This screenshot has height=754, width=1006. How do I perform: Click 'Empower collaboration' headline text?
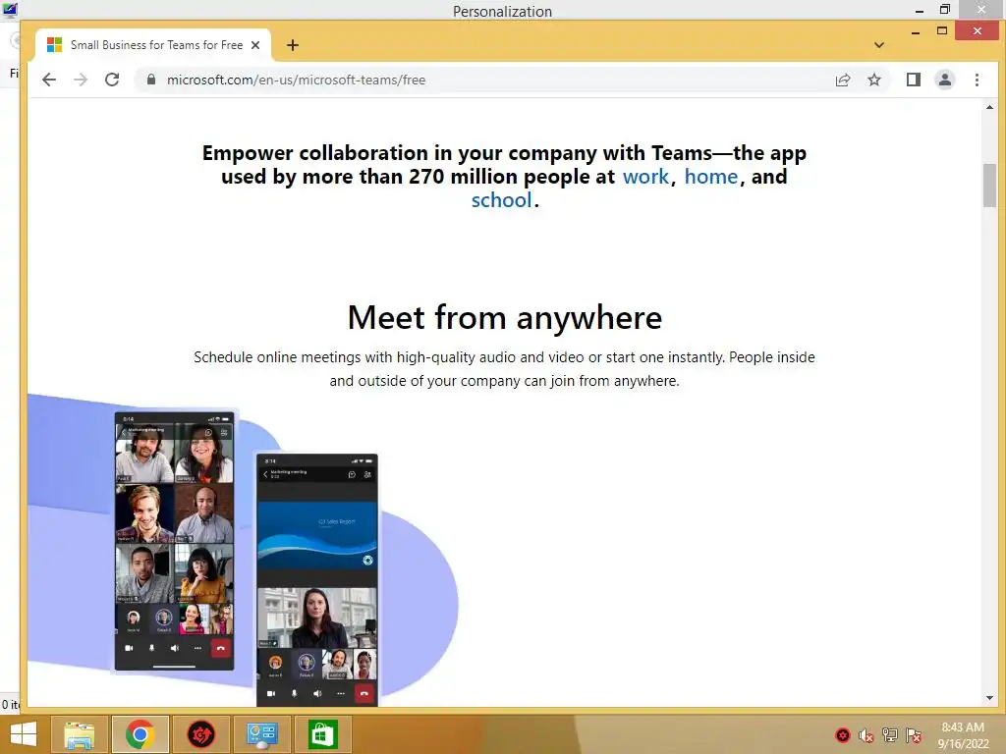504,177
